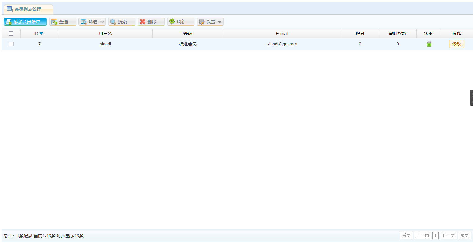473x243 pixels.
Task: Click the E-mail column header
Action: click(282, 34)
